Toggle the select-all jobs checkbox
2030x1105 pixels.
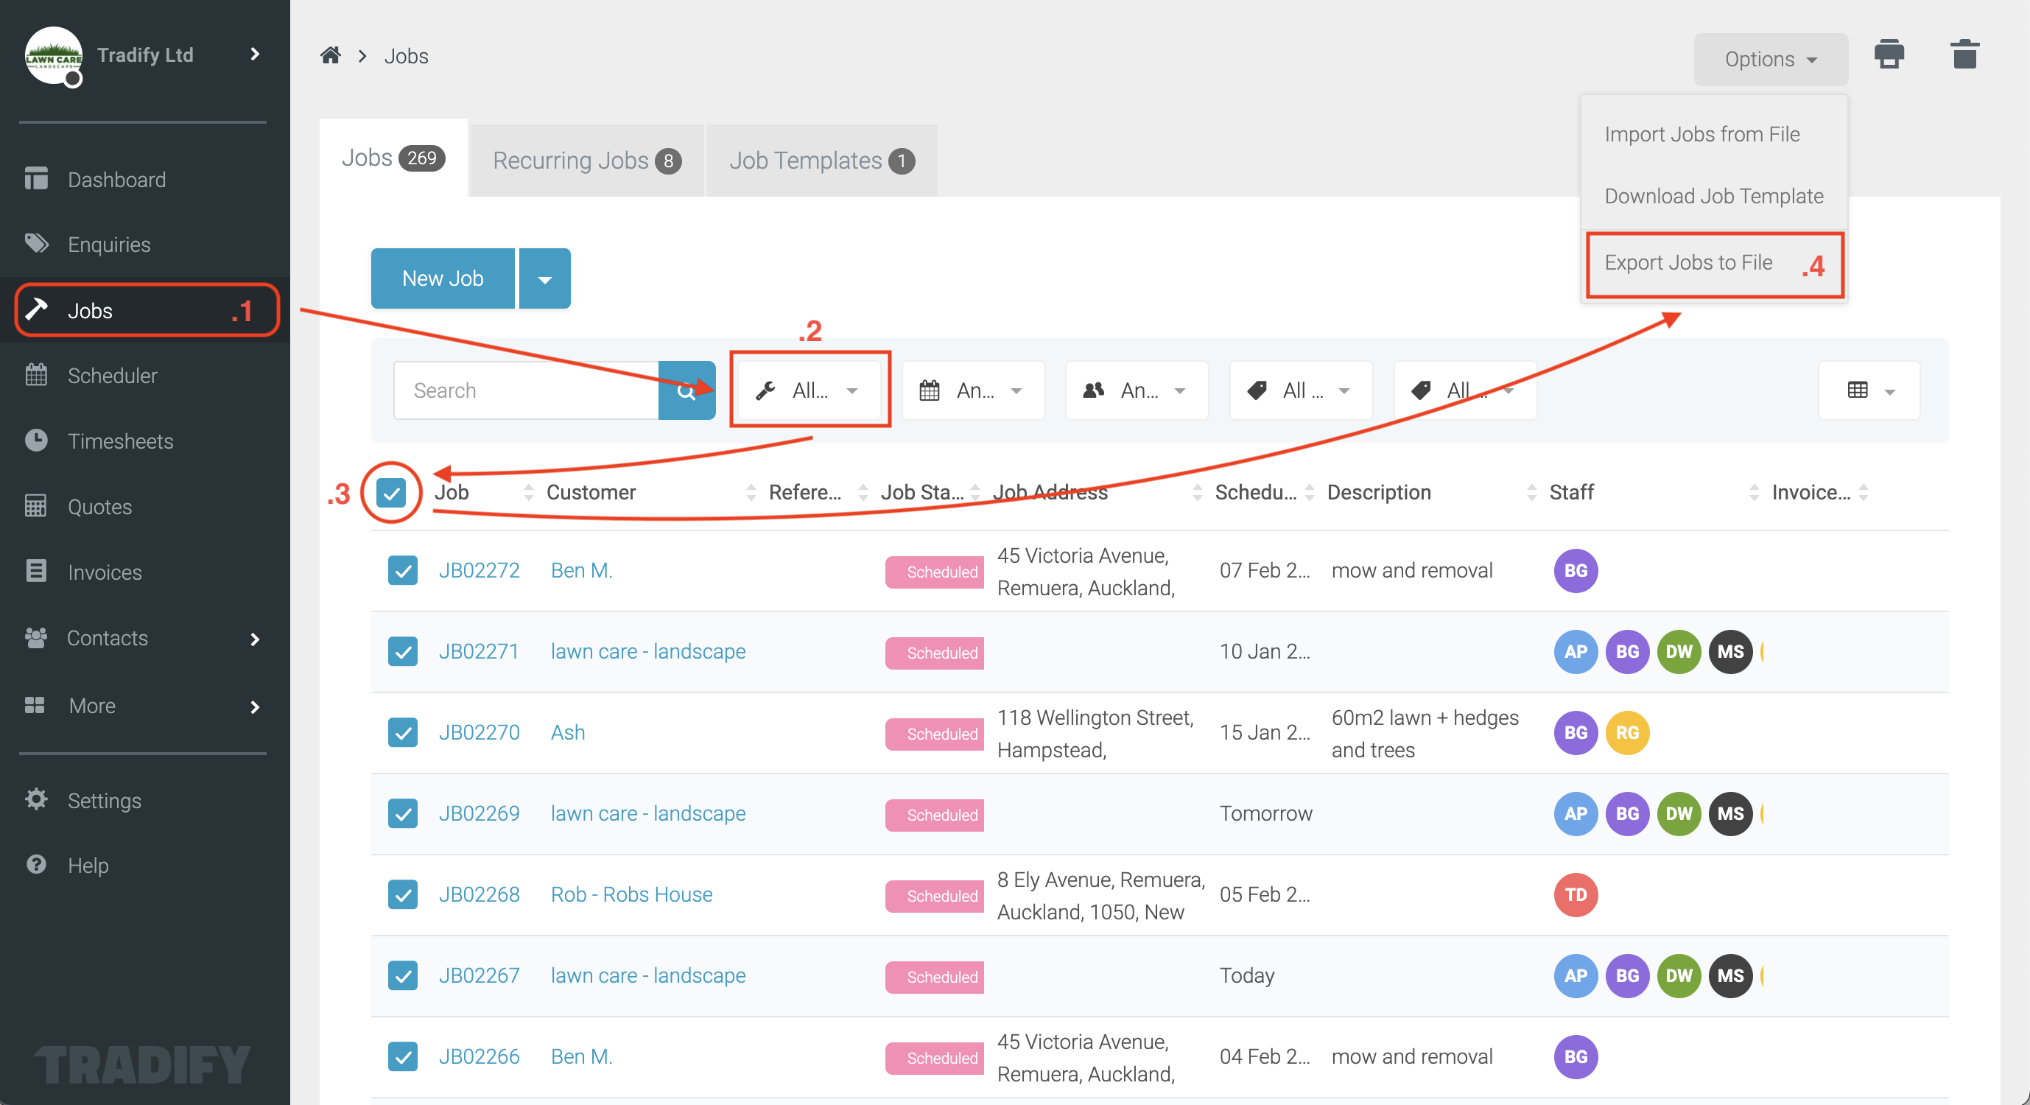click(391, 493)
